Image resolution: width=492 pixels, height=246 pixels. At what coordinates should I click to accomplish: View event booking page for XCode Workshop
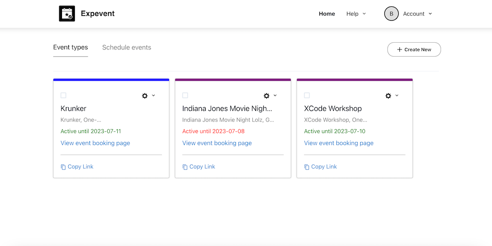point(339,143)
